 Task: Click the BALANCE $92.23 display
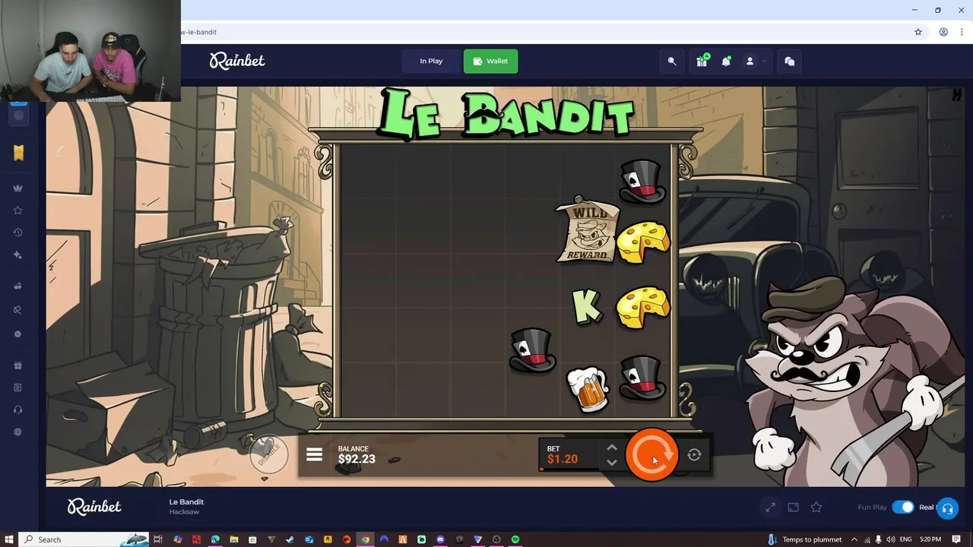357,455
